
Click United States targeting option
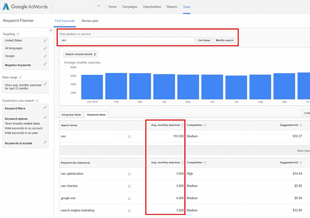point(25,40)
